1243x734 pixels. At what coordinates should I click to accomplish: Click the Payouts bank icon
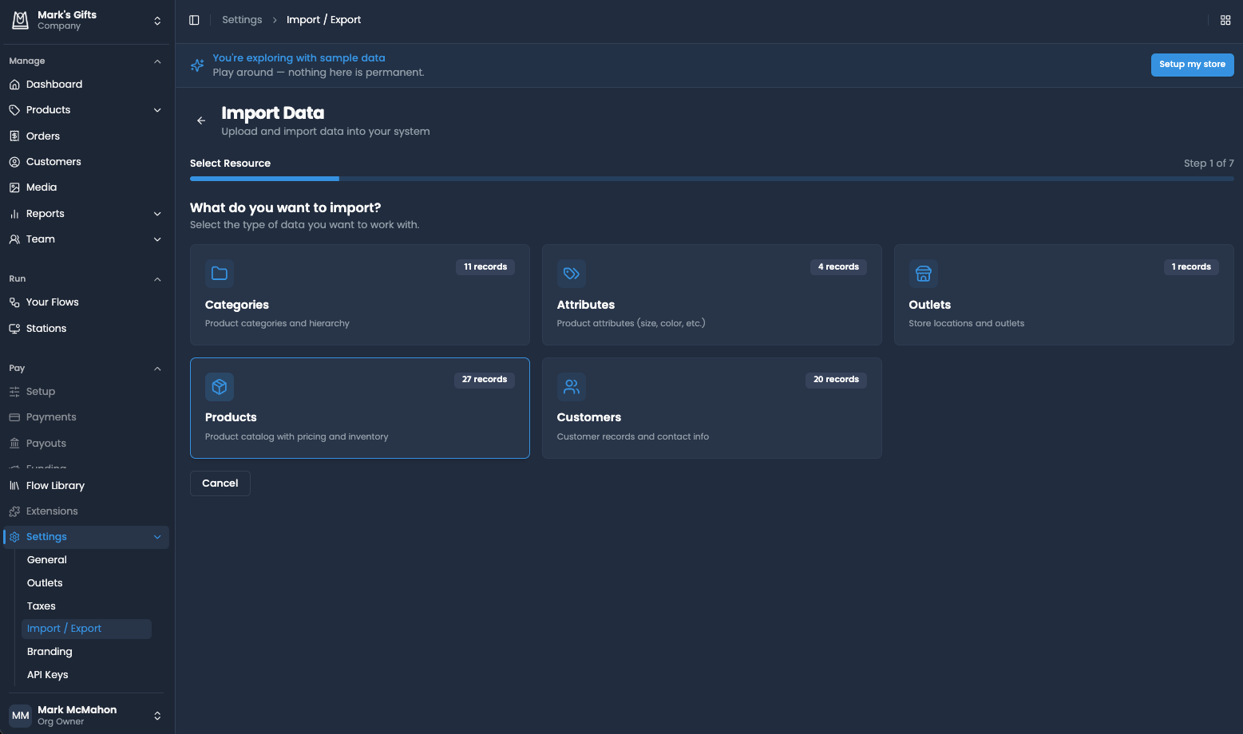pyautogui.click(x=14, y=444)
